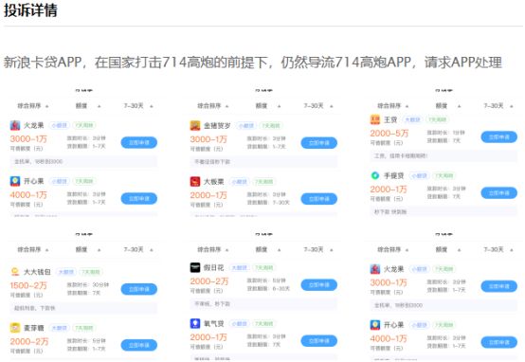525x362 pixels.
Task: Click the 投诉详情 heading
Action: click(30, 10)
